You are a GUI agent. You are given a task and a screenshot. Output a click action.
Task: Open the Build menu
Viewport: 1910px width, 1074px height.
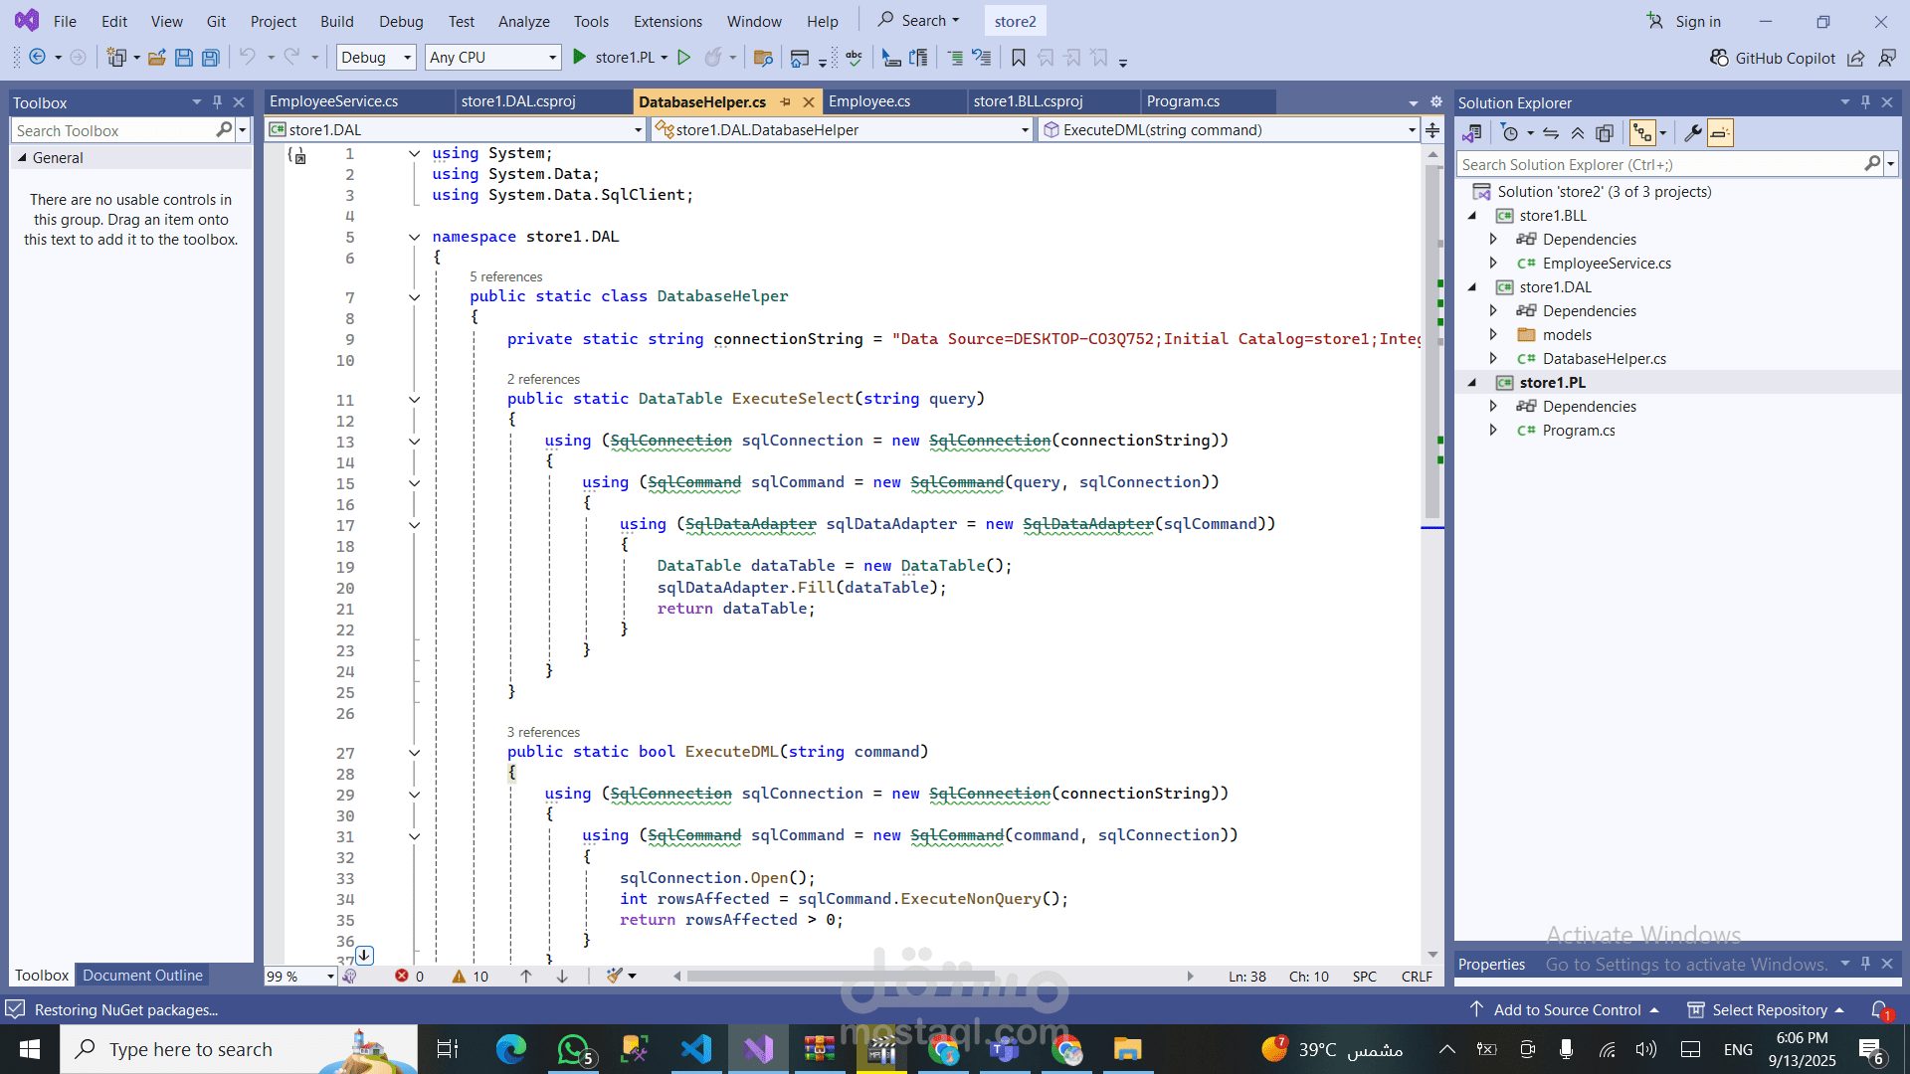point(336,21)
